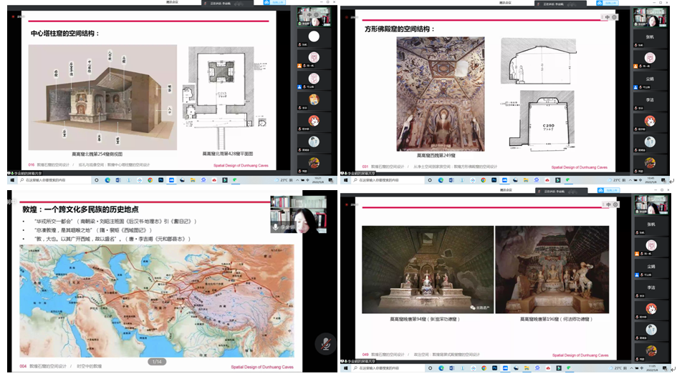Open File Explorer in 中心塔柱窟 window taskbar

click(x=193, y=180)
